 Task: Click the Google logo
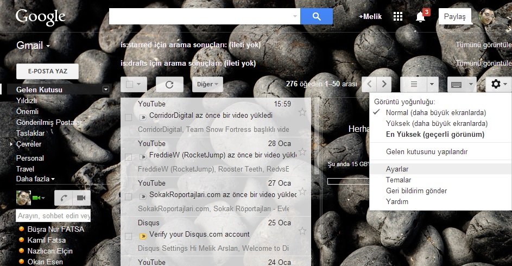(x=41, y=17)
